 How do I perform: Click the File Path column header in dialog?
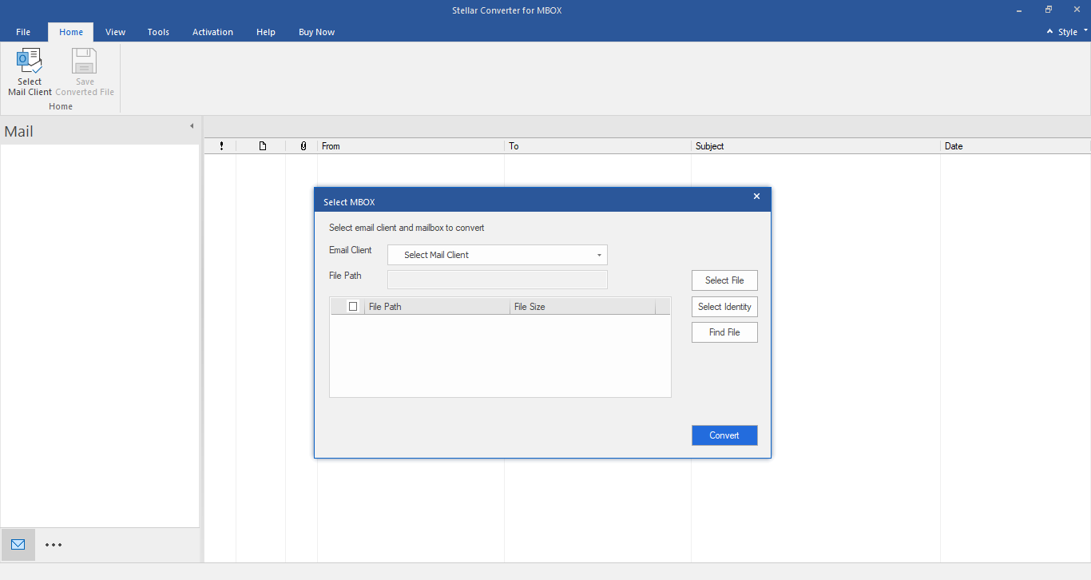[438, 307]
